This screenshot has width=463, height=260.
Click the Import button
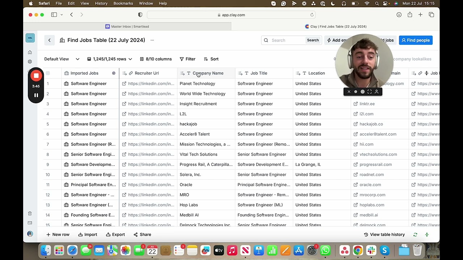tap(88, 235)
